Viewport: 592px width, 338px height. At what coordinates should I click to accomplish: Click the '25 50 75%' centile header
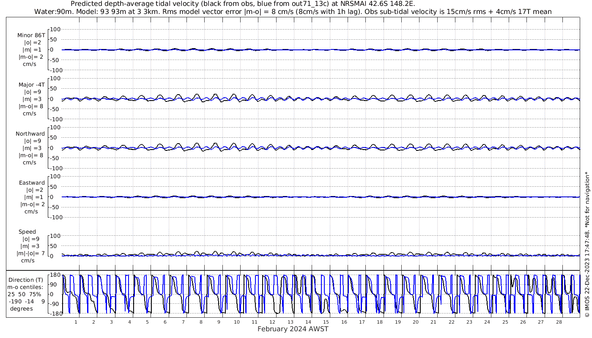(25, 294)
